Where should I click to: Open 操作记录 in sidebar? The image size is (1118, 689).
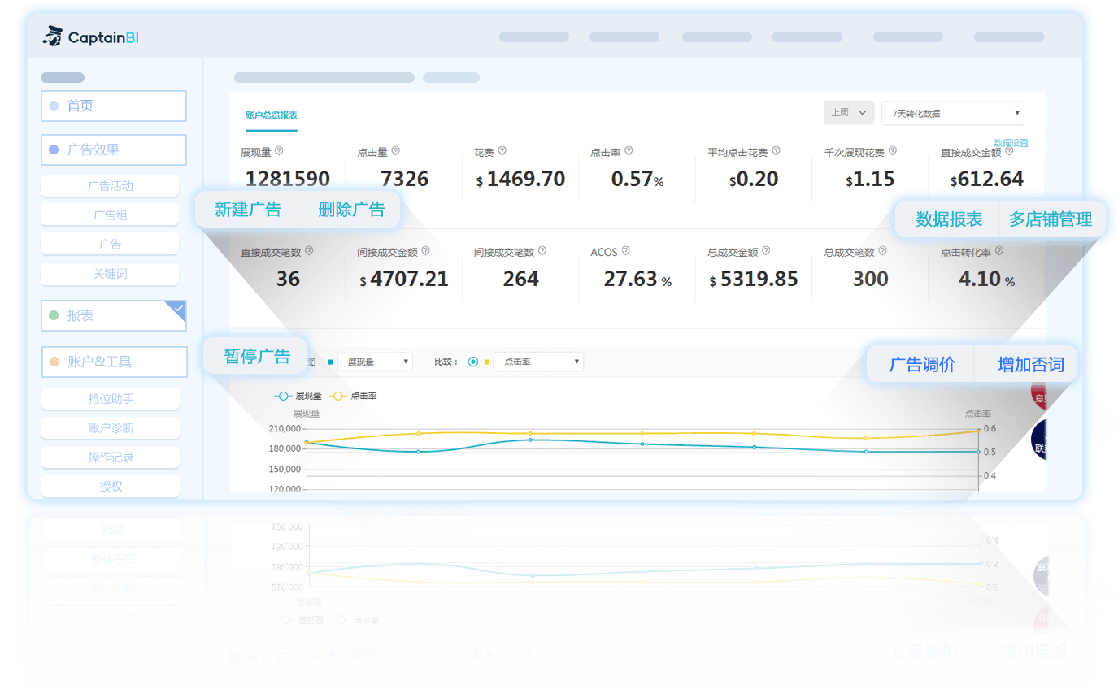click(111, 457)
